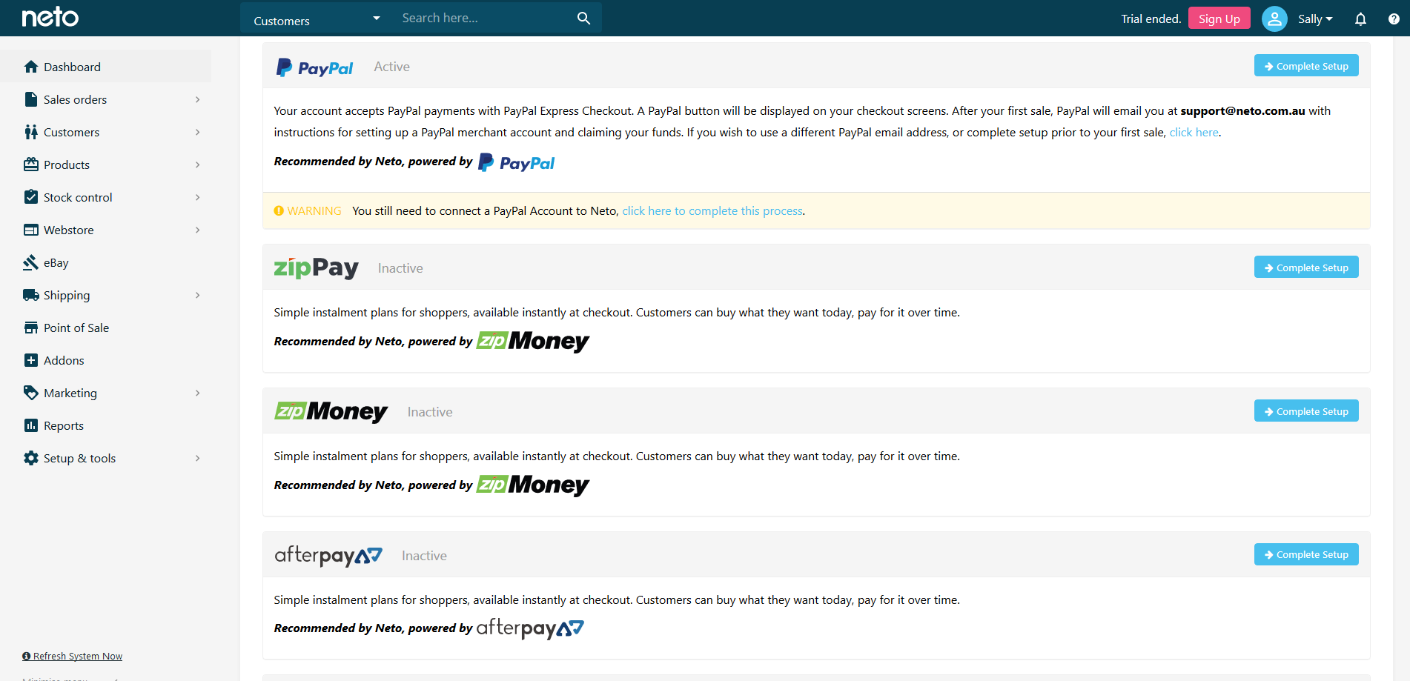Click the Addons plus icon
This screenshot has height=681, width=1410.
(x=31, y=360)
